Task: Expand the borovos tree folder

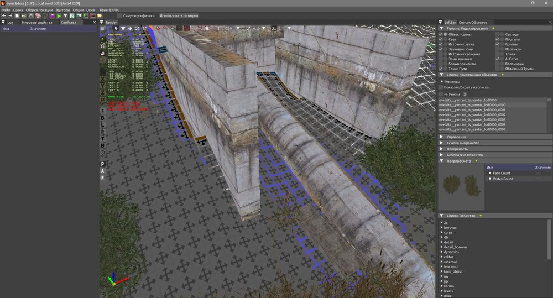Action: click(441, 227)
